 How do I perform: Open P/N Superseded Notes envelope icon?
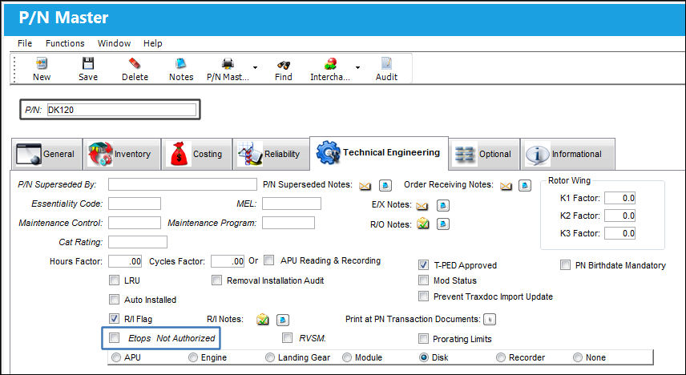(365, 186)
